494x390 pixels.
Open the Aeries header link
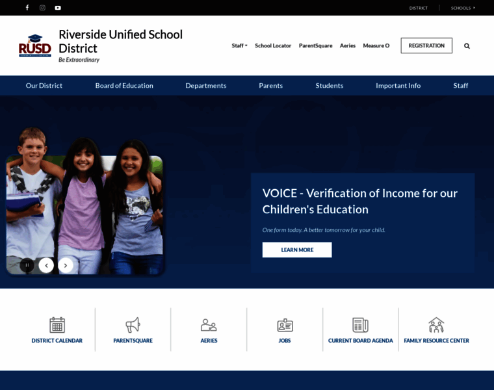click(348, 45)
